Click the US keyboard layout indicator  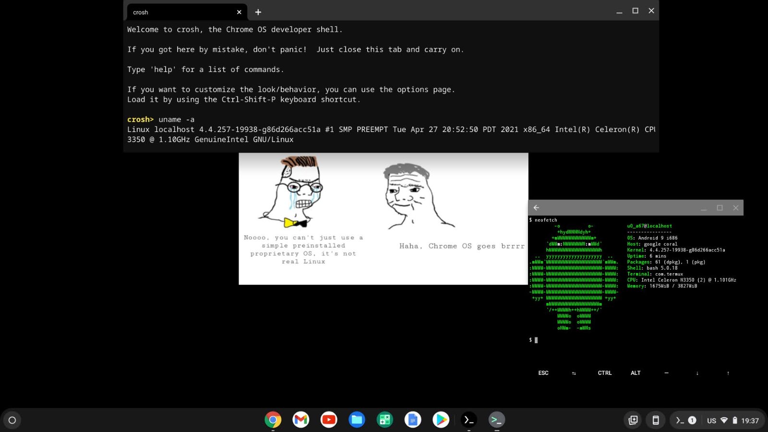(x=711, y=421)
